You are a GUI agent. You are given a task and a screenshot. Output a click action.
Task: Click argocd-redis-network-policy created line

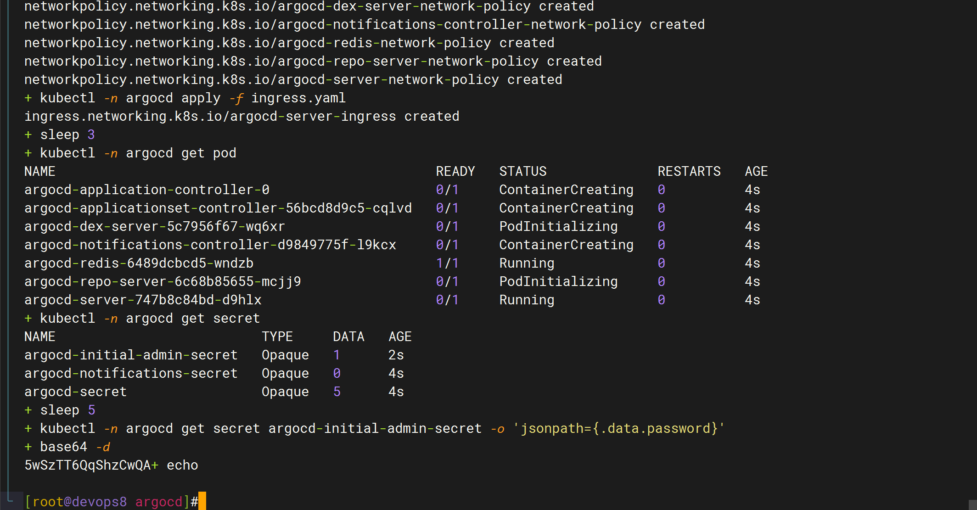[x=289, y=43]
